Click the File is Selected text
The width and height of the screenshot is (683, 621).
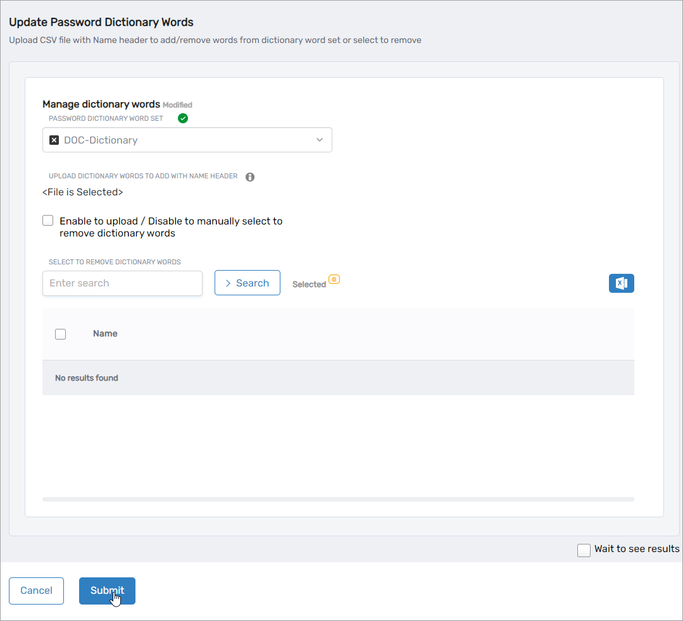[83, 192]
